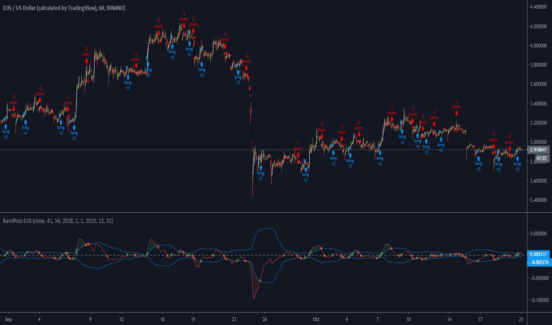Select the 2.400000 price scale label

click(x=538, y=200)
